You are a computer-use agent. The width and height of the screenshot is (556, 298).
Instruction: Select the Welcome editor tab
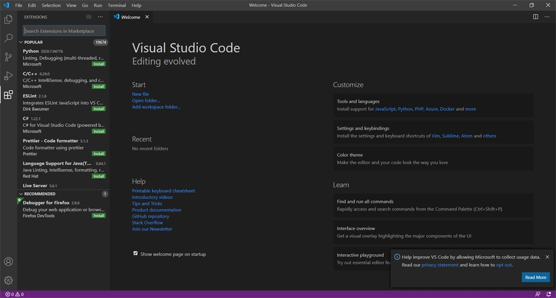[130, 17]
